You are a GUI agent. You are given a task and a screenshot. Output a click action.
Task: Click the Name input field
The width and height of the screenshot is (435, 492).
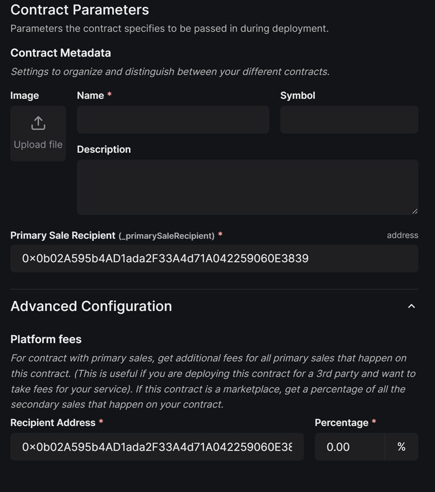(173, 120)
